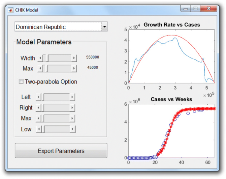Close the CHIK Model window

coord(209,9)
